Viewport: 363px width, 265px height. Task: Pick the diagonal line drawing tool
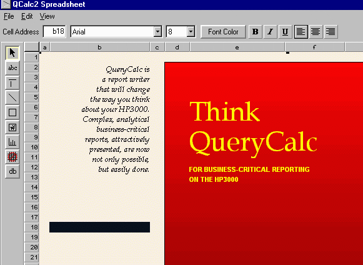12,97
